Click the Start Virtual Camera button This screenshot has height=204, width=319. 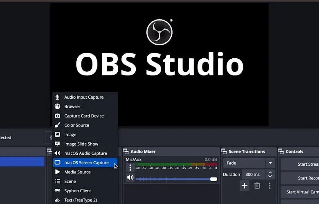300,192
